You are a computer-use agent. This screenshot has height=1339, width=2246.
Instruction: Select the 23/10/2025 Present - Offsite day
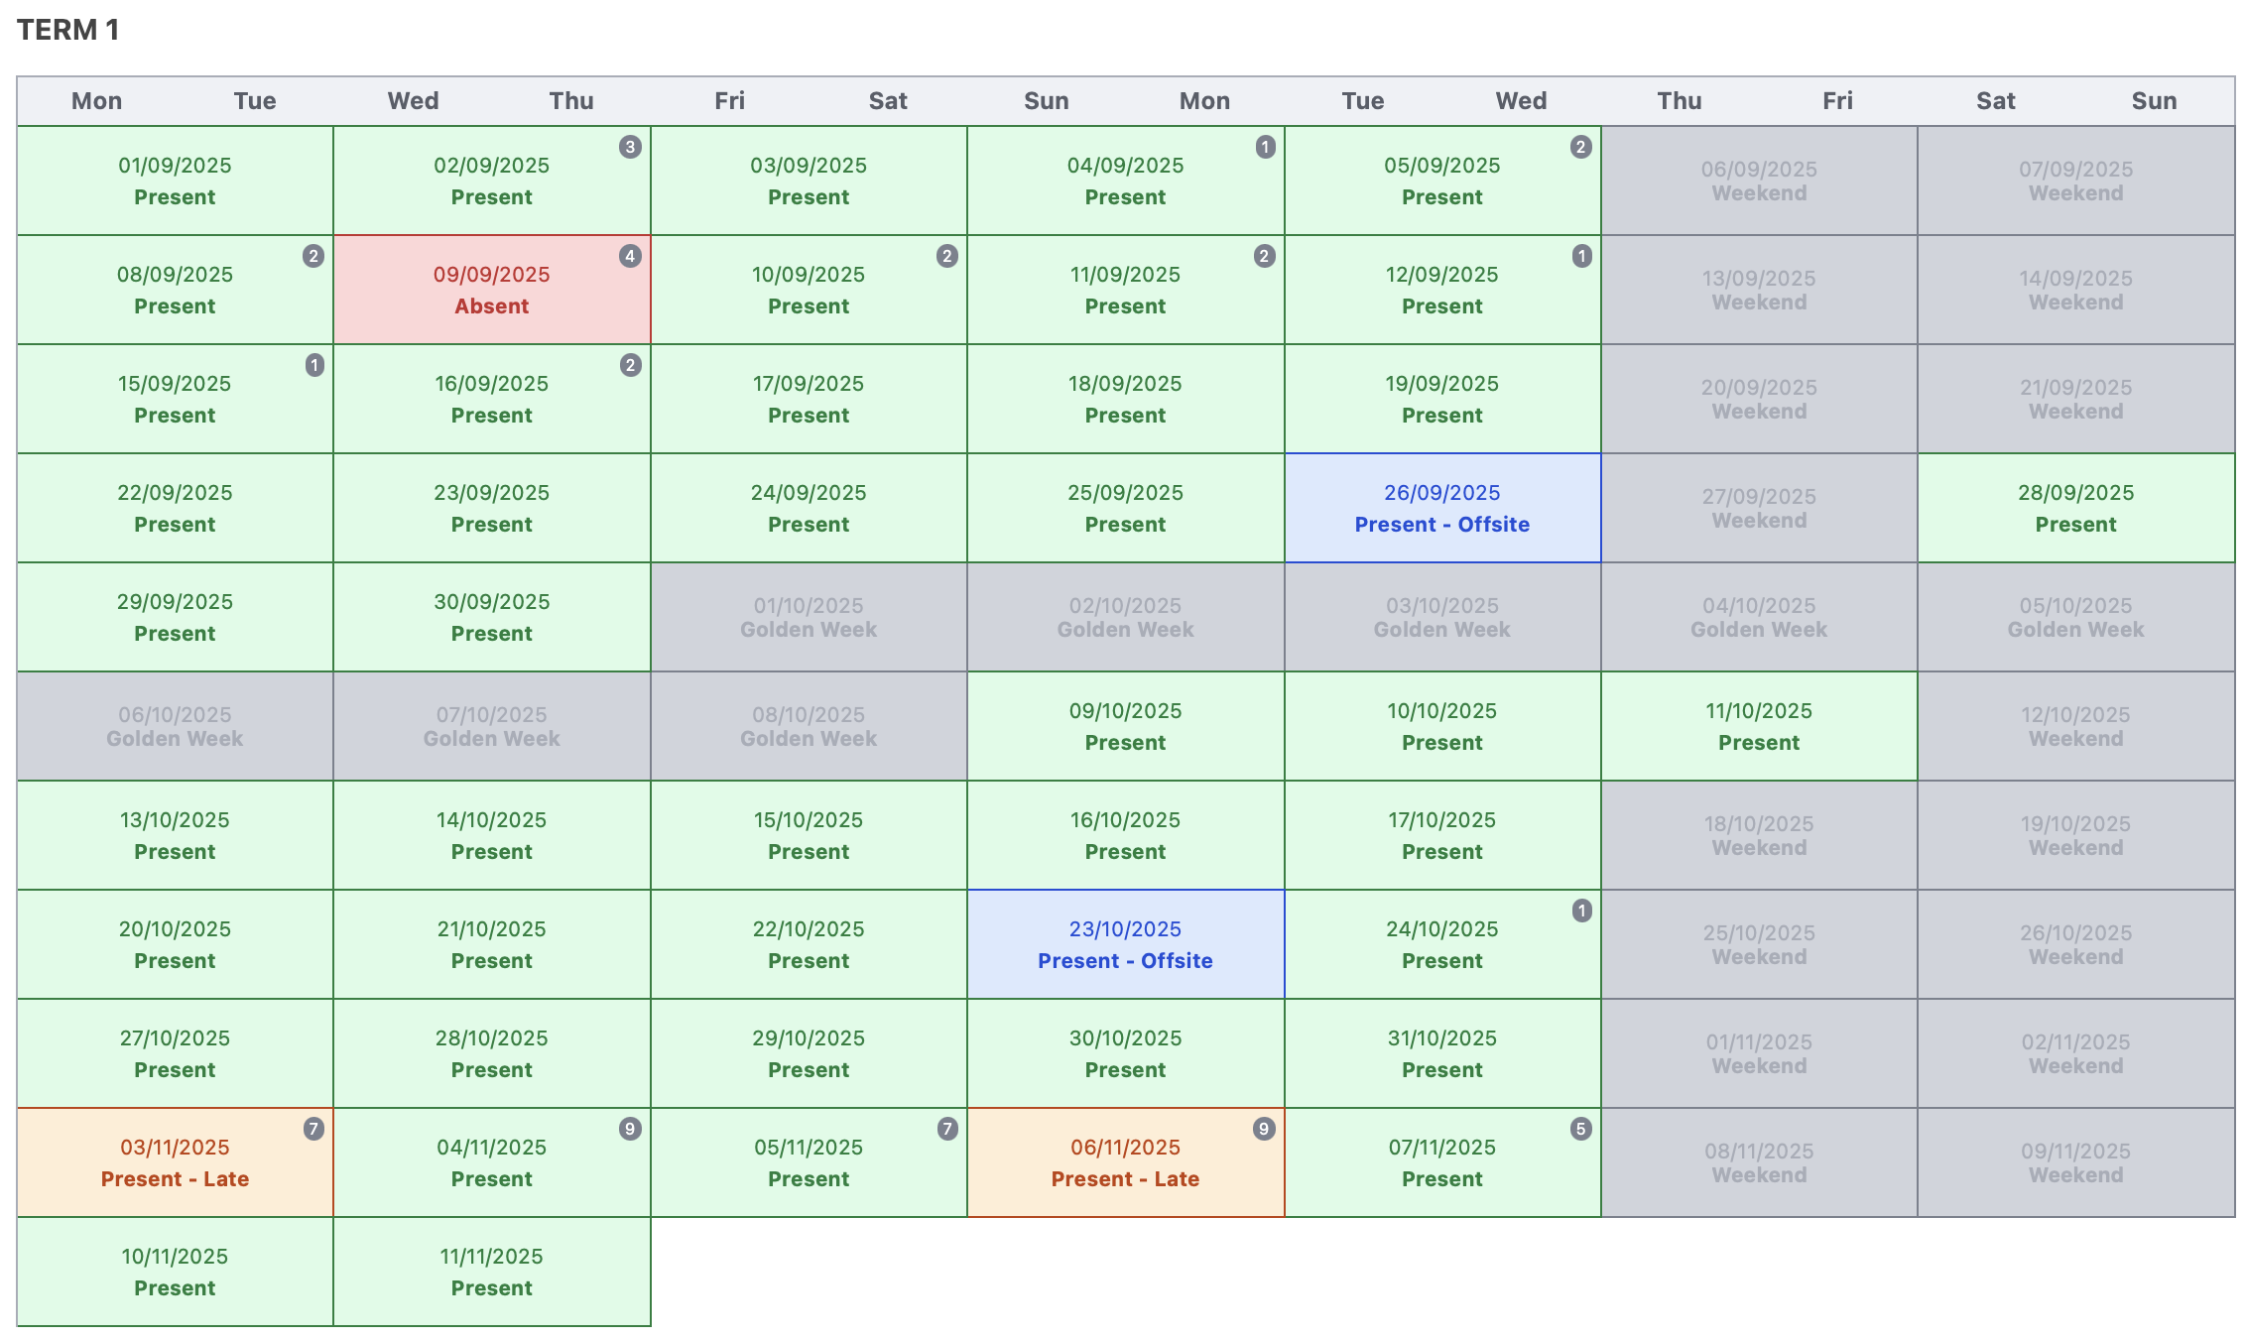[1125, 945]
